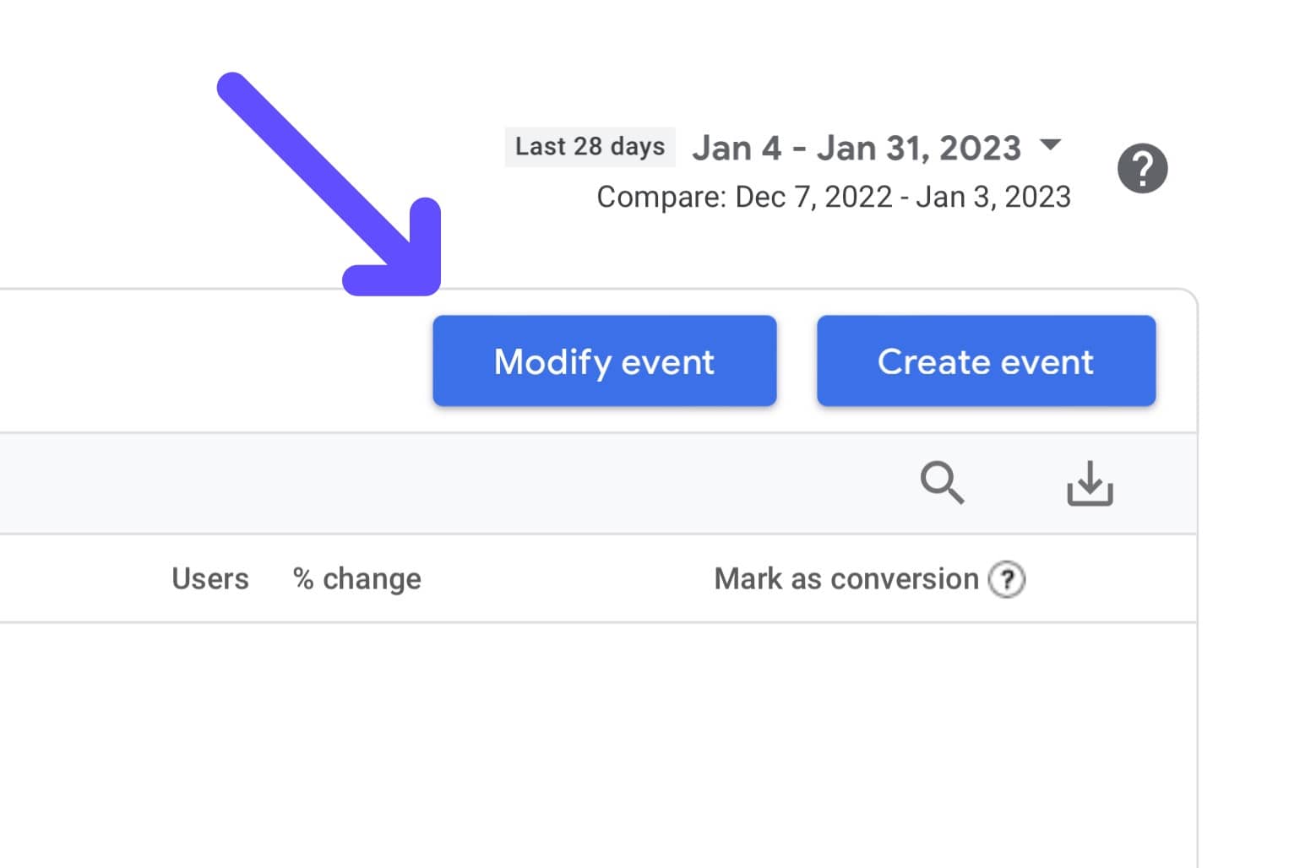This screenshot has width=1316, height=868.
Task: Open date picker via Jan 4 start date
Action: [x=737, y=149]
